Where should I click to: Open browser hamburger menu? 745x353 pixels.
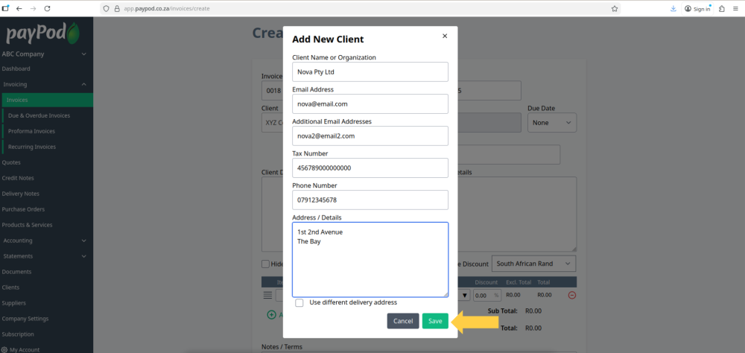(x=735, y=8)
